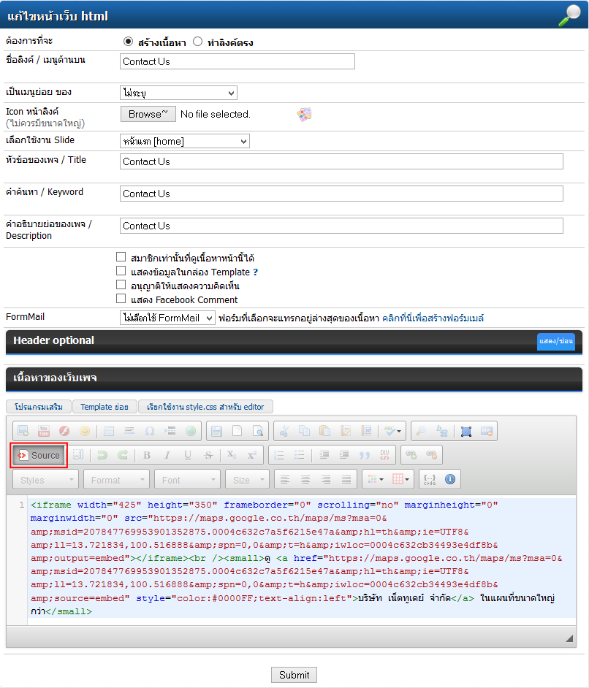The width and height of the screenshot is (589, 688).
Task: Click the Template help question mark link
Action: (256, 272)
